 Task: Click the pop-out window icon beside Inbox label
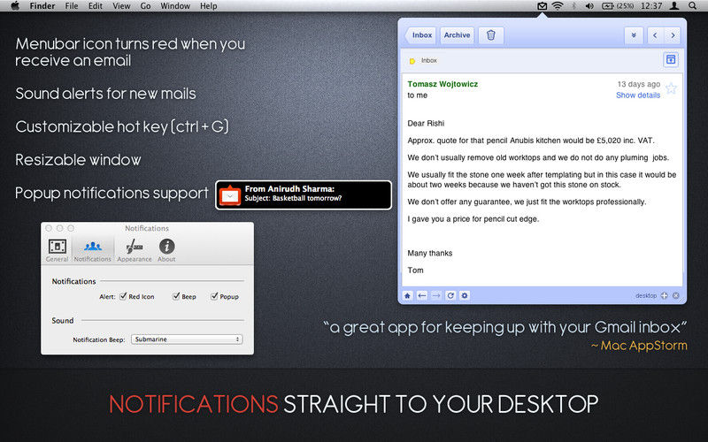(x=671, y=59)
